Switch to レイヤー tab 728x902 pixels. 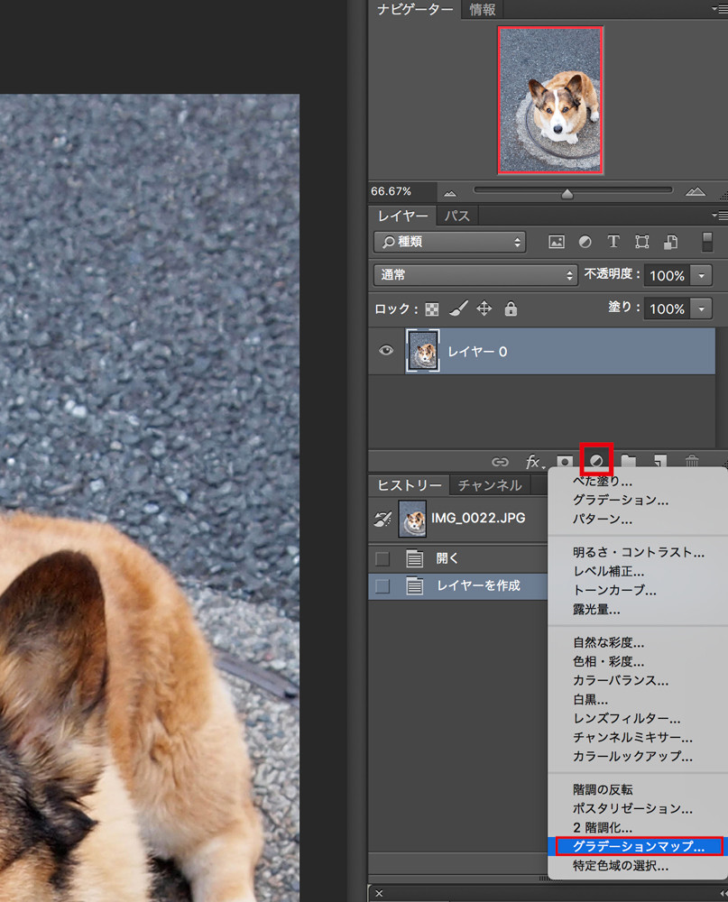tap(403, 216)
